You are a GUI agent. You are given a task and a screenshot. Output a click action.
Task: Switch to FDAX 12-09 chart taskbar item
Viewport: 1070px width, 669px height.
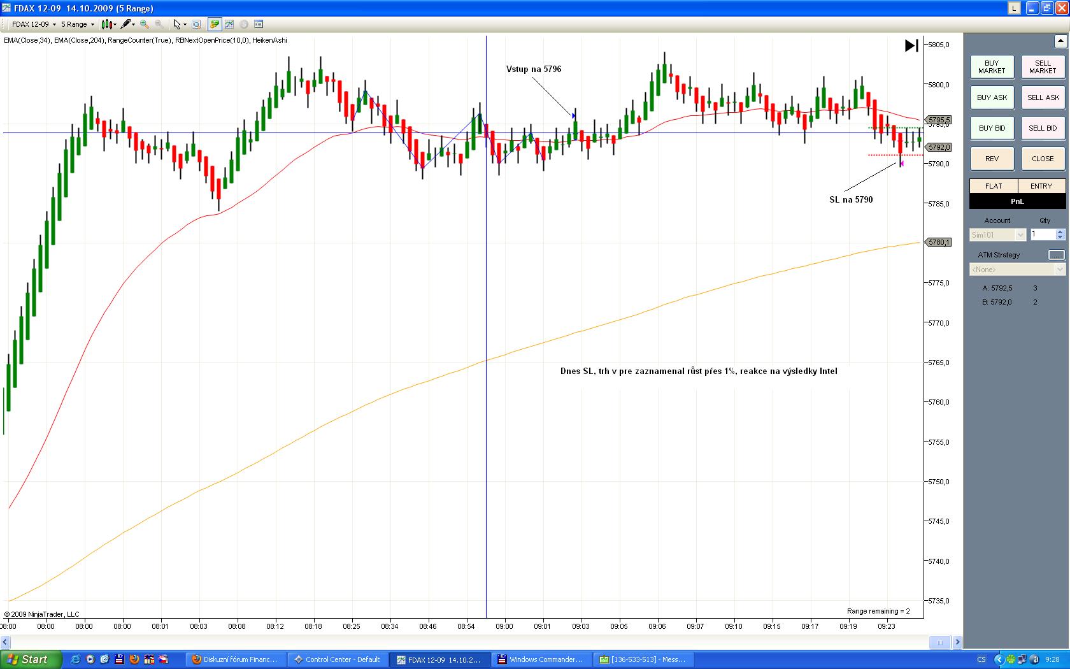click(439, 659)
